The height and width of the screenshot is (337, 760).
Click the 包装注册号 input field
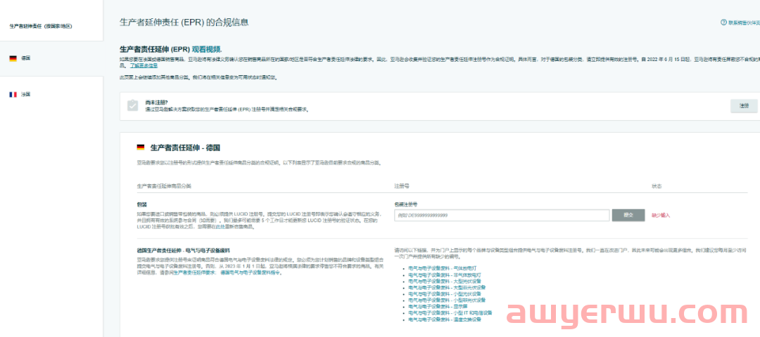(x=502, y=215)
